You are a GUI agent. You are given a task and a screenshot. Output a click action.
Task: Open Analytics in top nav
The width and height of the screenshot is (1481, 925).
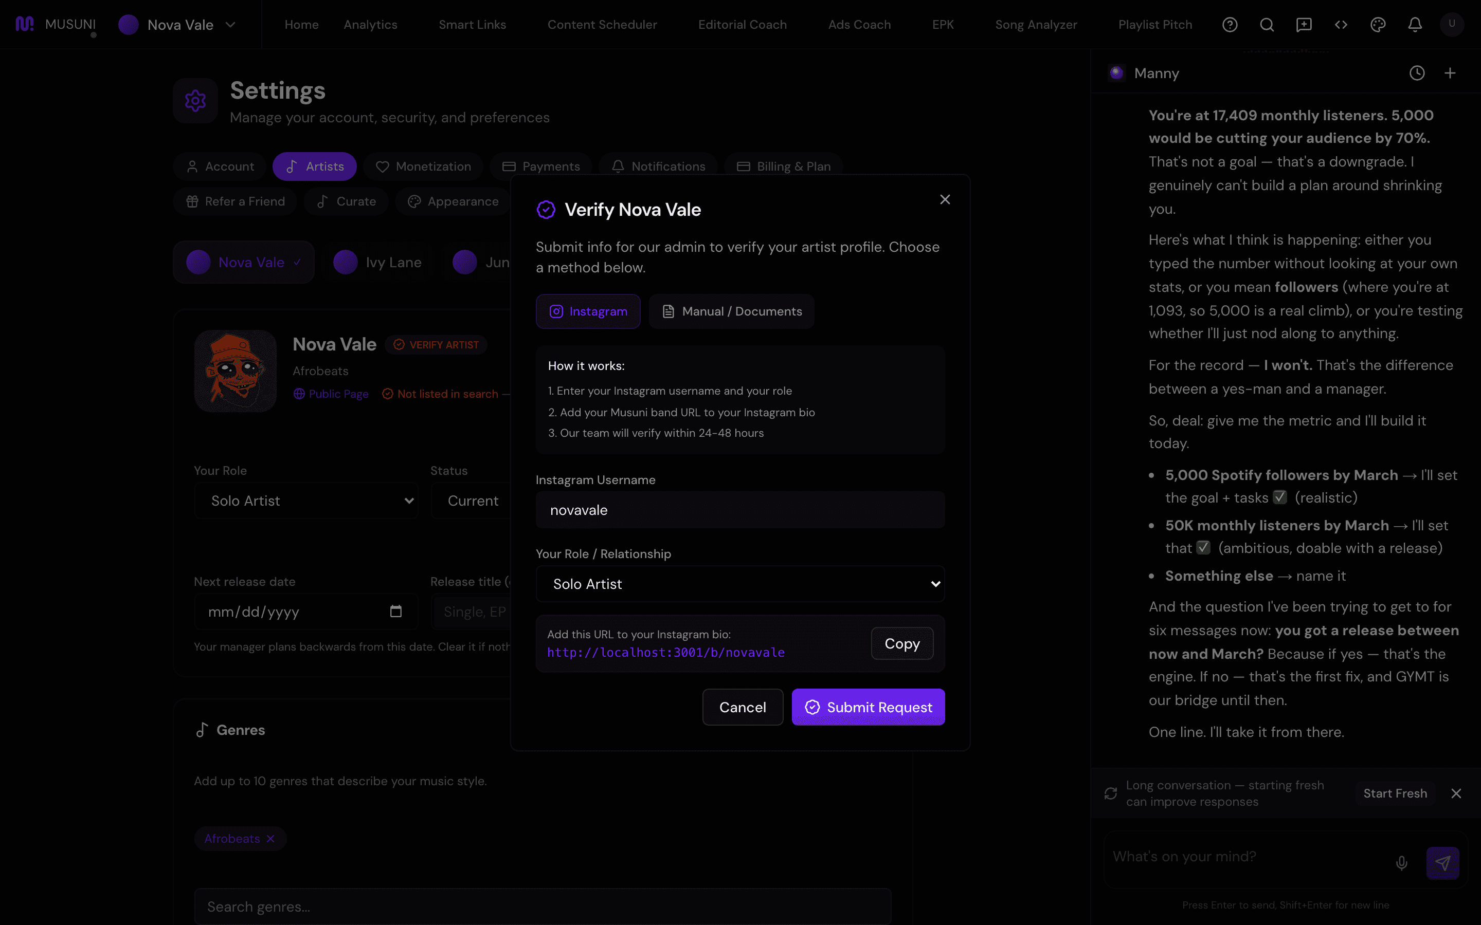(x=370, y=25)
